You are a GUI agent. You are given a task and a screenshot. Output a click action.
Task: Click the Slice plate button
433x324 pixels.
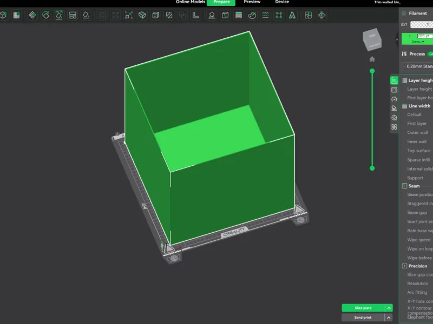[x=363, y=308]
